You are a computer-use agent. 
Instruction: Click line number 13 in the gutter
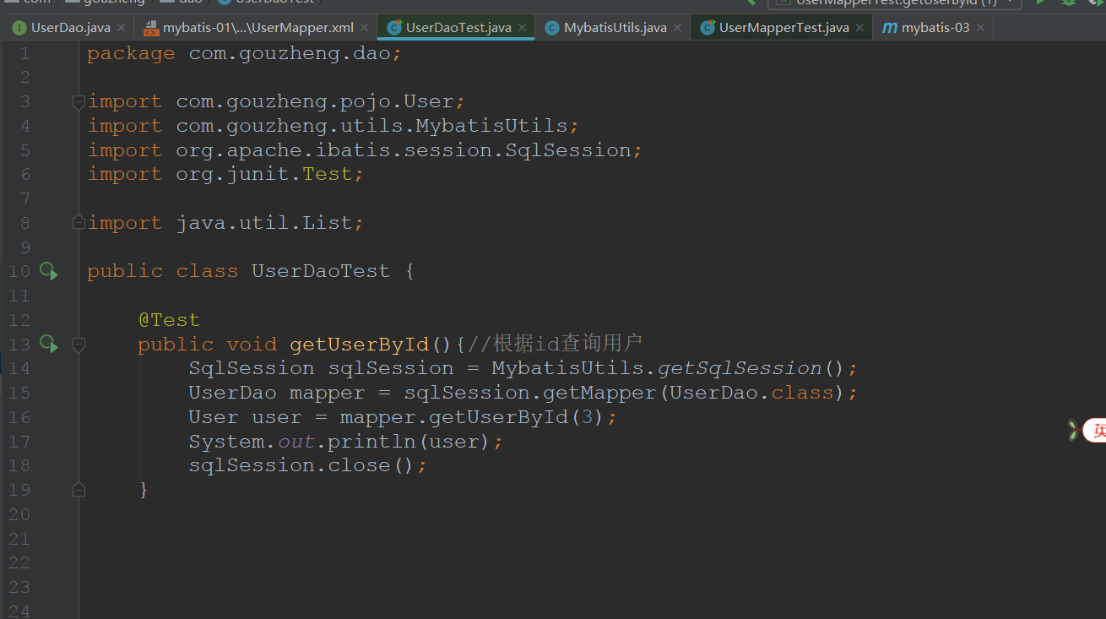[19, 345]
